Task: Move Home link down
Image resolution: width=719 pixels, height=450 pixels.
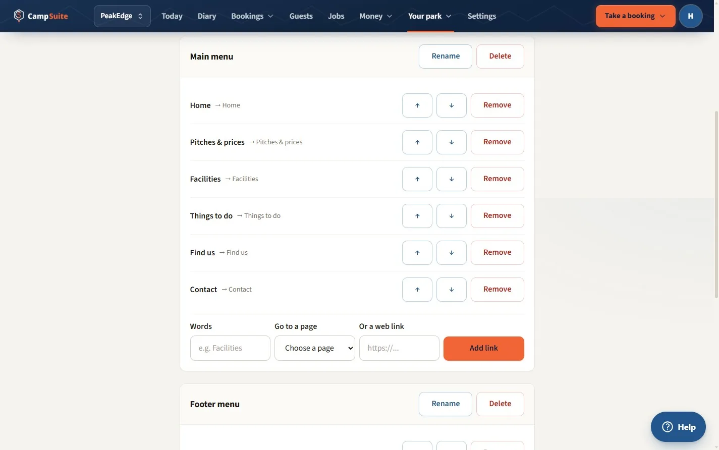Action: pyautogui.click(x=452, y=105)
